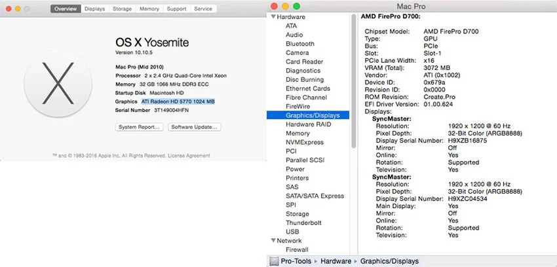Select Power in the sidebar
The height and width of the screenshot is (267, 557).
pos(295,169)
